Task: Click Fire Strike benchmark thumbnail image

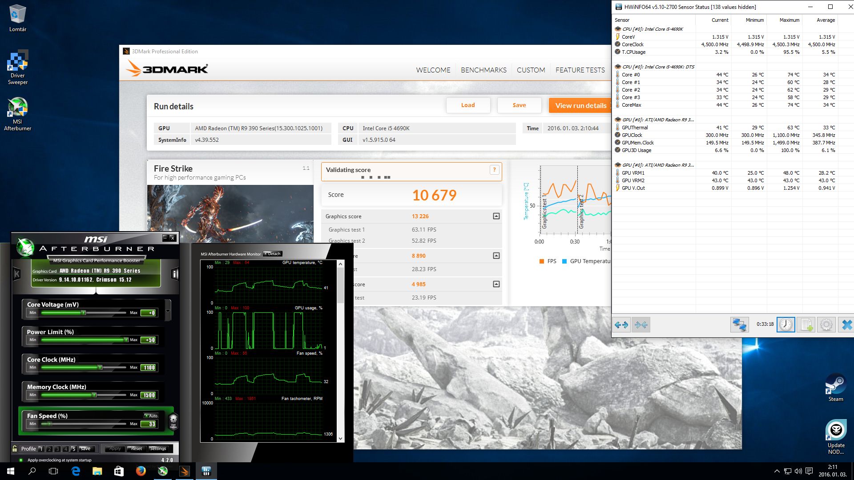Action: click(230, 214)
